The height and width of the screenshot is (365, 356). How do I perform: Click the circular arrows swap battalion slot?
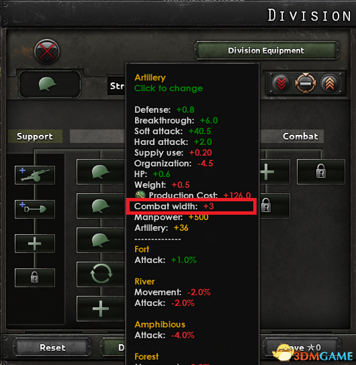pos(101,274)
